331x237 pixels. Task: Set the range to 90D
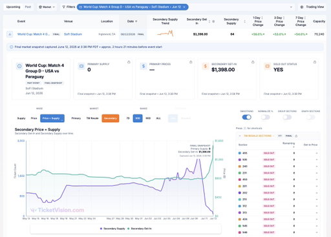point(148,118)
